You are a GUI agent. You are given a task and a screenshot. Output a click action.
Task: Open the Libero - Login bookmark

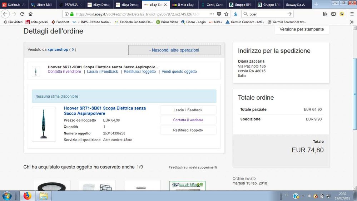193,22
